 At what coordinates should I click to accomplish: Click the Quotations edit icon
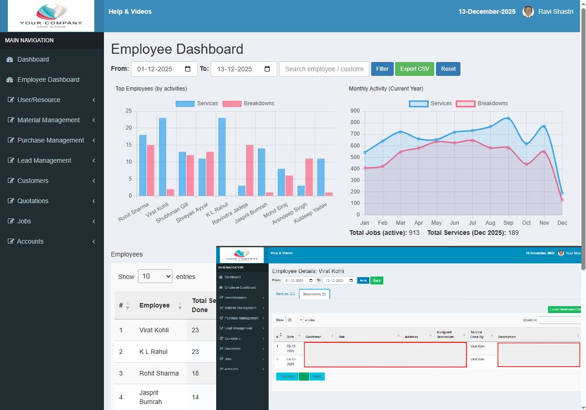[x=11, y=201]
